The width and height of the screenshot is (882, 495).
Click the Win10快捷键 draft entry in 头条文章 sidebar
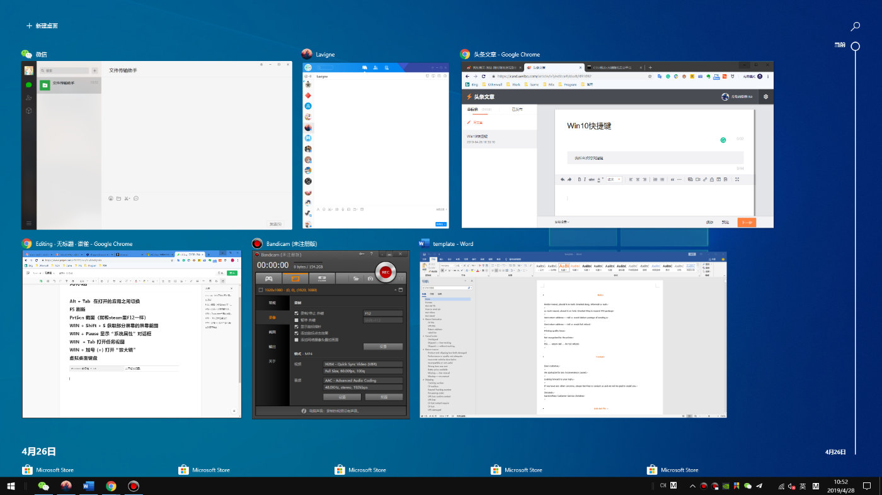[x=499, y=138]
